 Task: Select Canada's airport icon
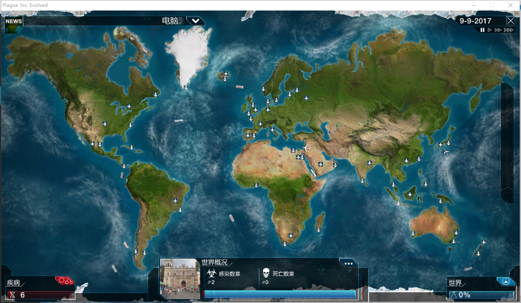coord(129,106)
